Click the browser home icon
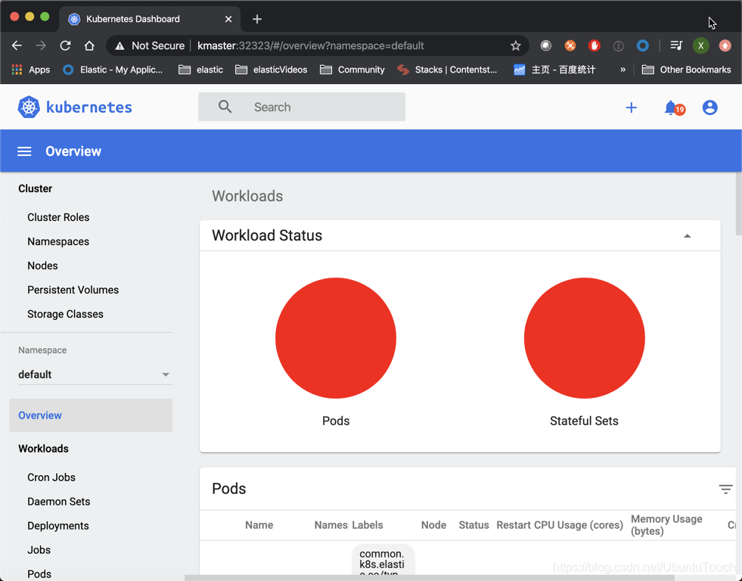Viewport: 742px width, 581px height. coord(89,45)
